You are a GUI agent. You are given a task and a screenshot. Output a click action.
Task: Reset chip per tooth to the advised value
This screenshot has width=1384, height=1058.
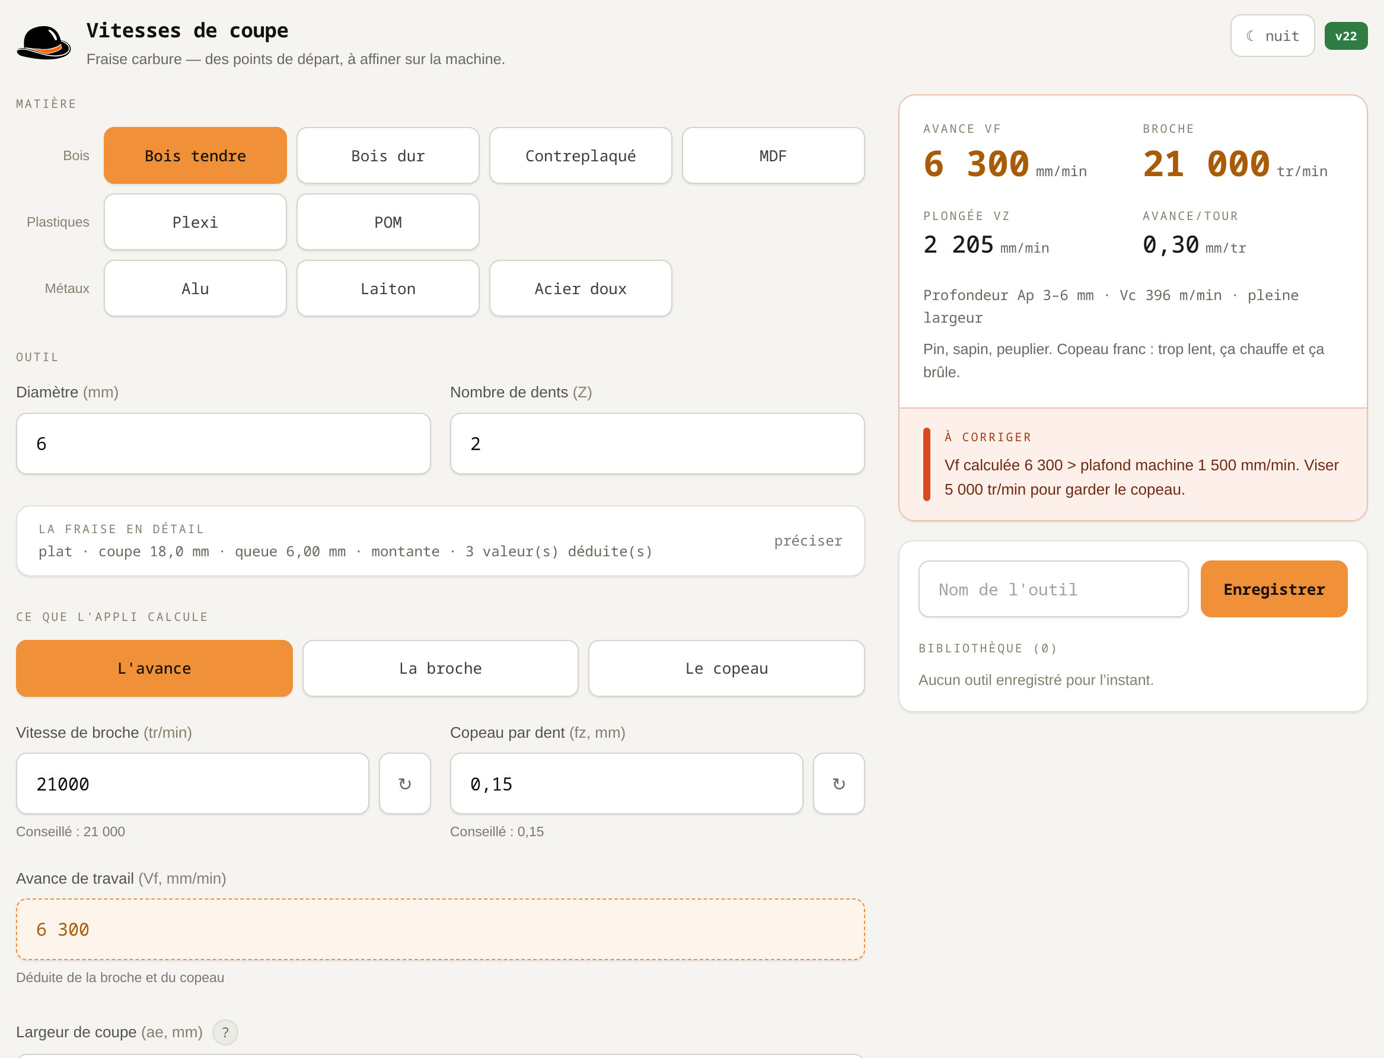[x=838, y=783]
